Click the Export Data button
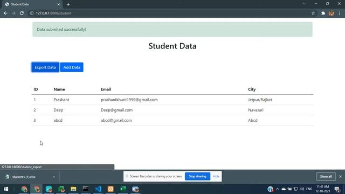 (x=45, y=67)
